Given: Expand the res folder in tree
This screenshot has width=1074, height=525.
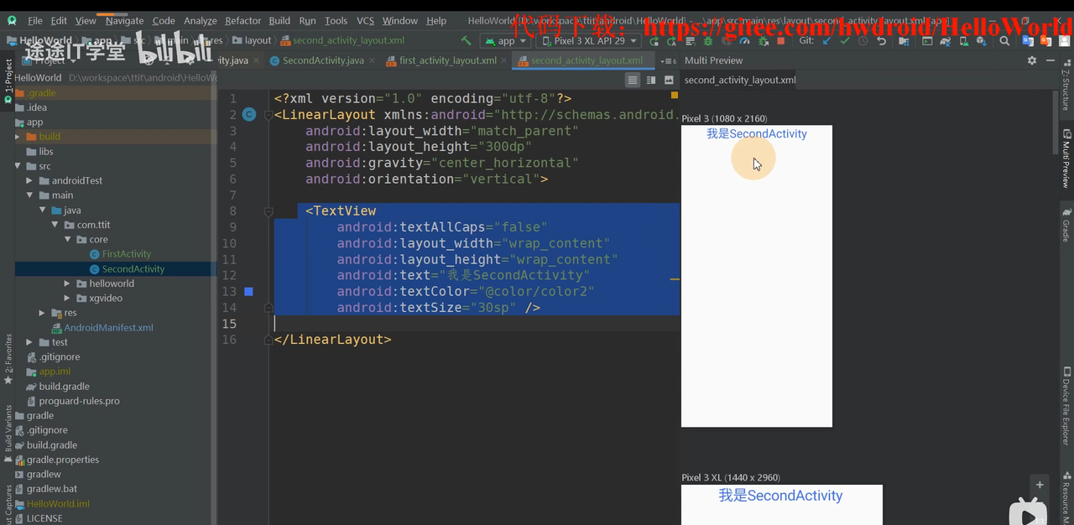Looking at the screenshot, I should (44, 313).
